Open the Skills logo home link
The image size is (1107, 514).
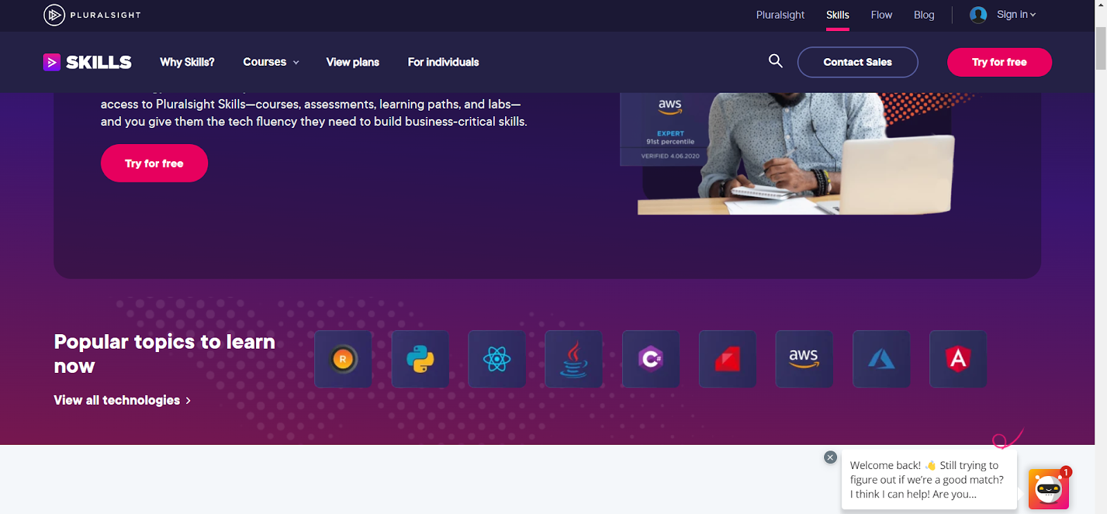point(87,62)
